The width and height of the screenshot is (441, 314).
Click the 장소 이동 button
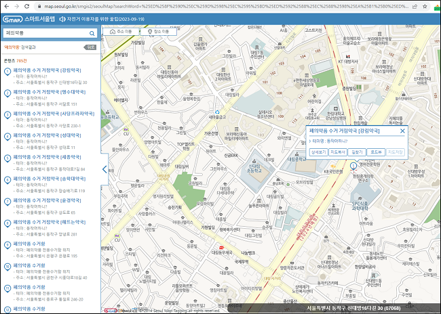(159, 31)
